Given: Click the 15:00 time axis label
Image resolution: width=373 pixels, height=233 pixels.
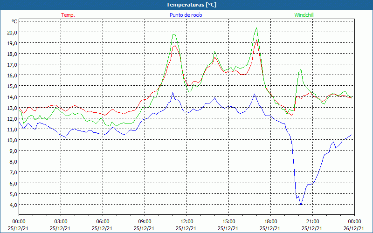Looking at the screenshot, I should (228, 222).
